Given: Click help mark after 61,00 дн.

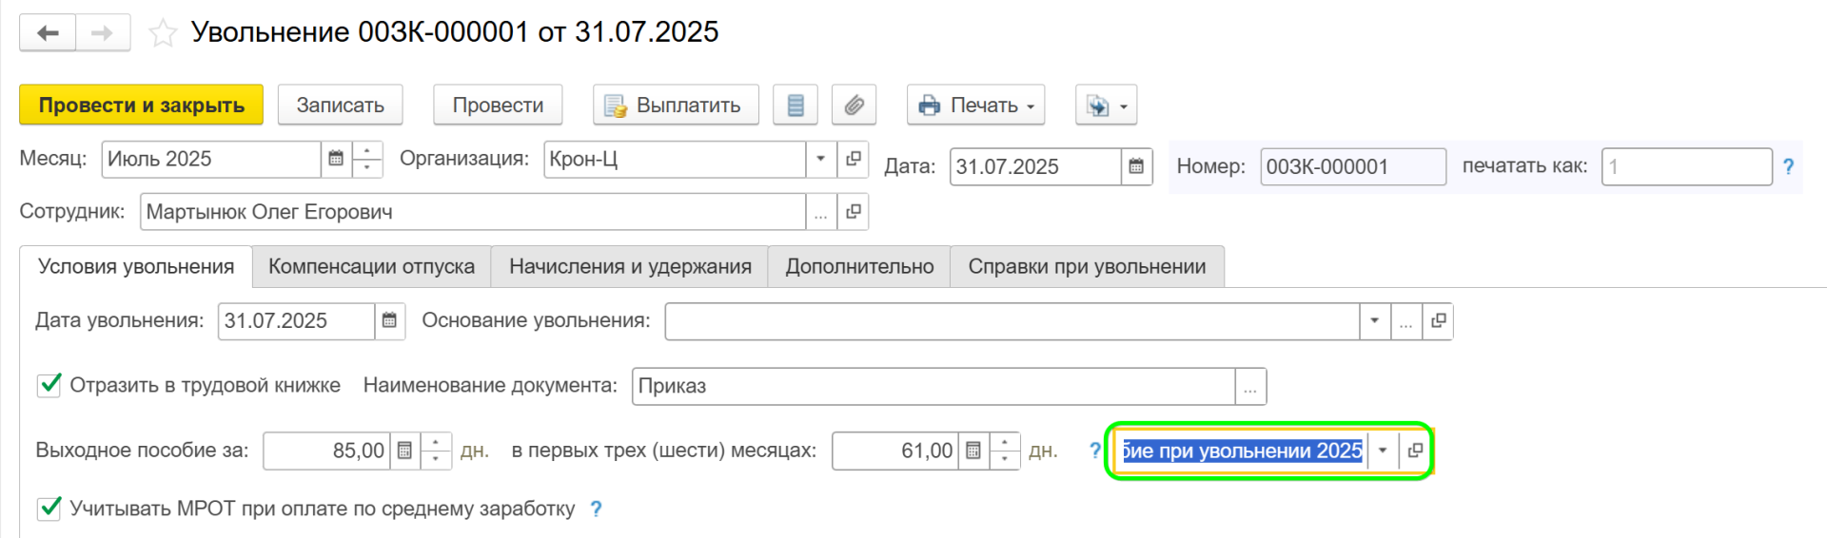Looking at the screenshot, I should pyautogui.click(x=1094, y=451).
